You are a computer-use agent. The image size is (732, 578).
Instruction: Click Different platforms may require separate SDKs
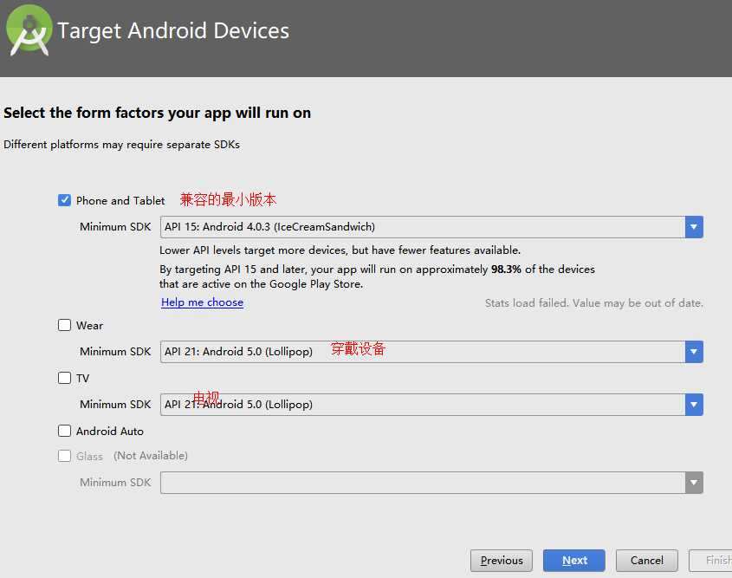[121, 145]
